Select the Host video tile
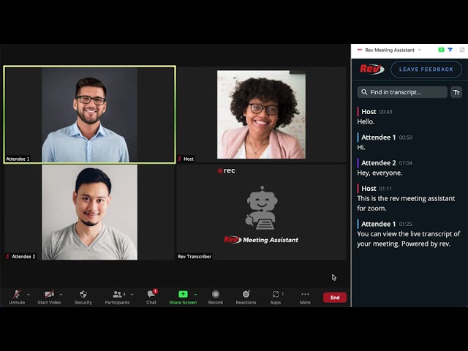 click(x=261, y=115)
